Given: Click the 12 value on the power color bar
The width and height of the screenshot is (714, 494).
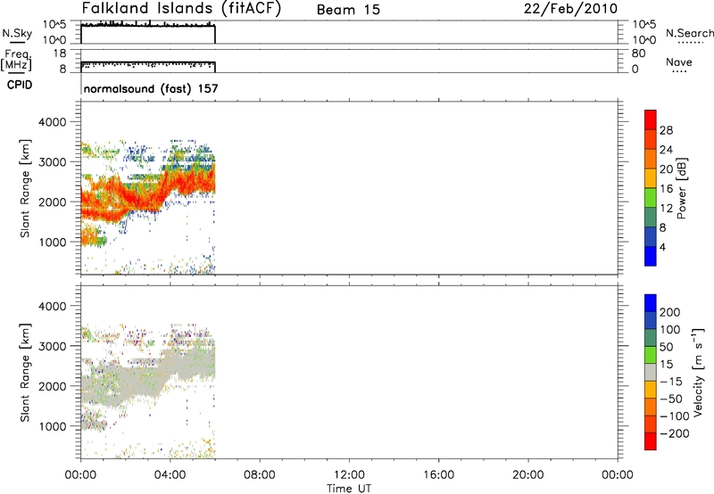Looking at the screenshot, I should [x=666, y=209].
